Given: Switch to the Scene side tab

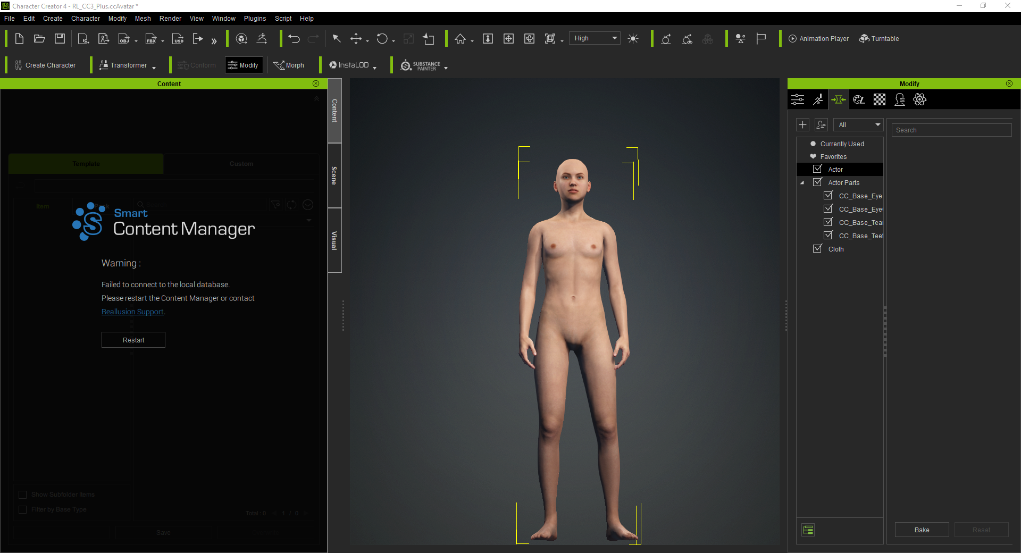Looking at the screenshot, I should (x=334, y=175).
